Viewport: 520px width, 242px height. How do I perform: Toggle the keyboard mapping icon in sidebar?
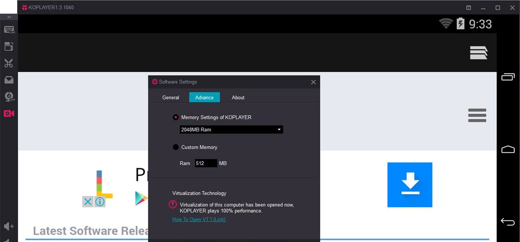coord(9,30)
